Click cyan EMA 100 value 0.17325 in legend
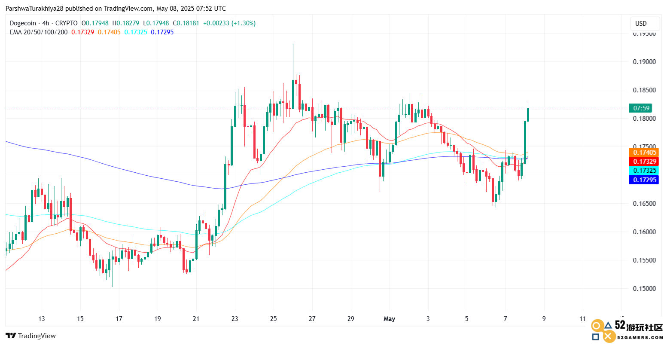 (136, 32)
